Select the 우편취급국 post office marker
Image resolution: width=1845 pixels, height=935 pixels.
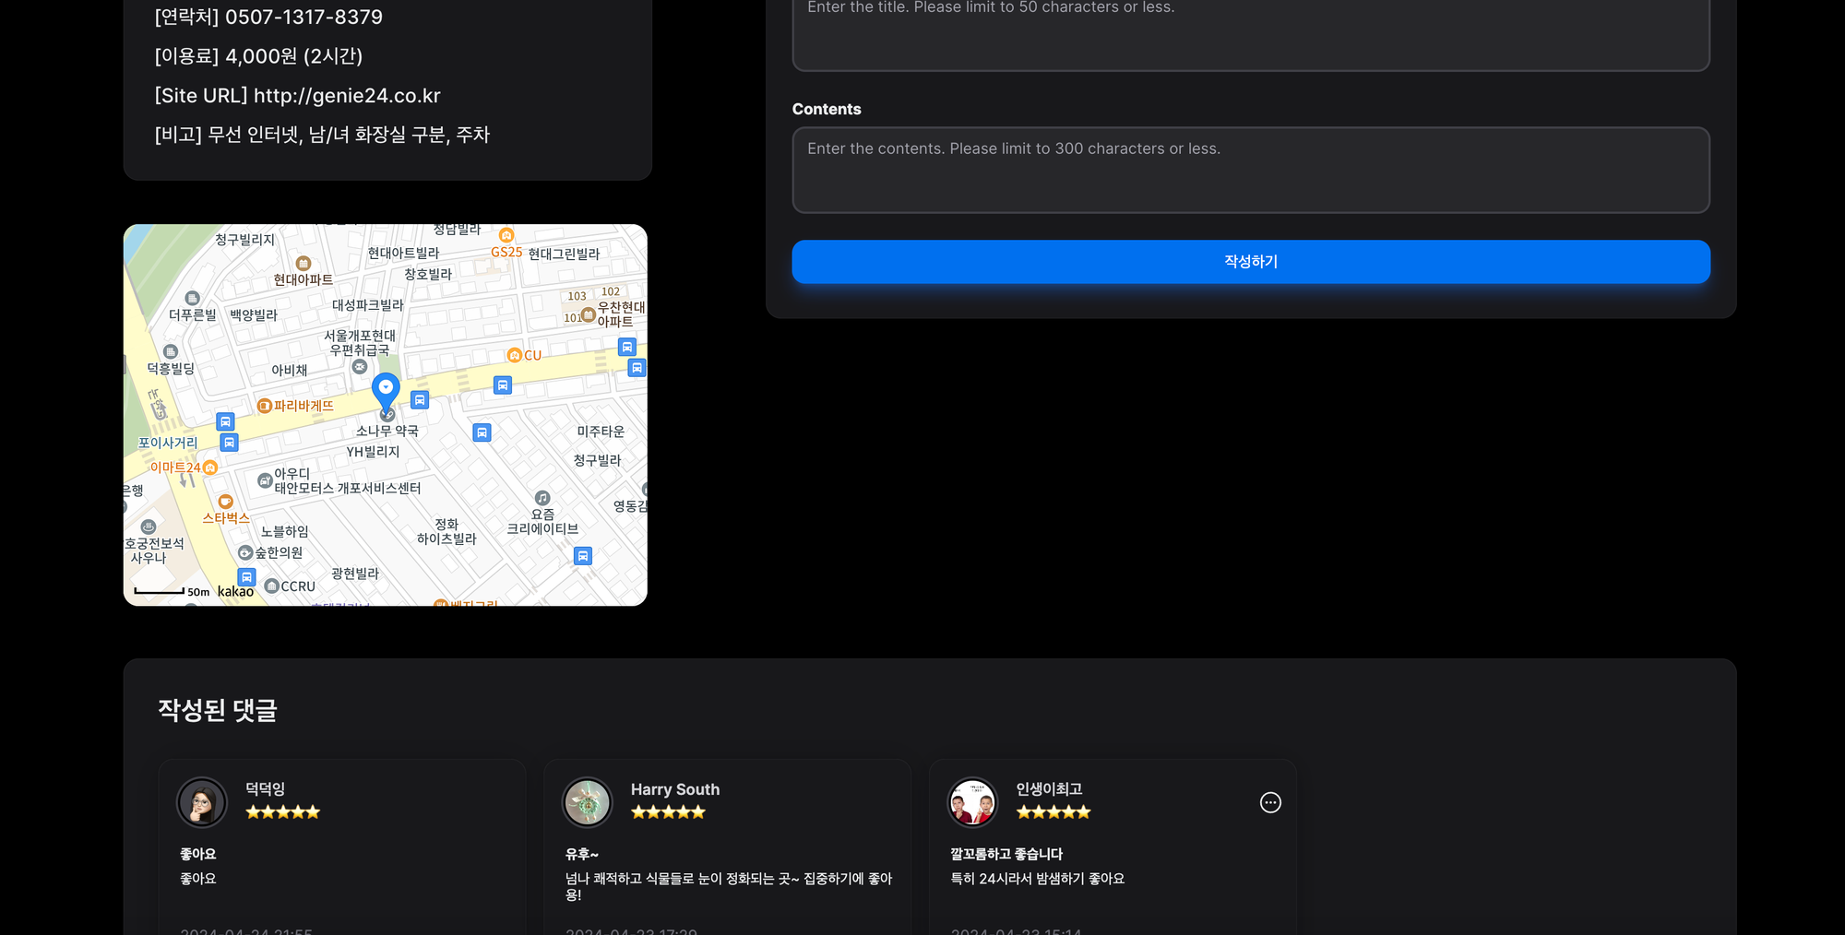(360, 367)
